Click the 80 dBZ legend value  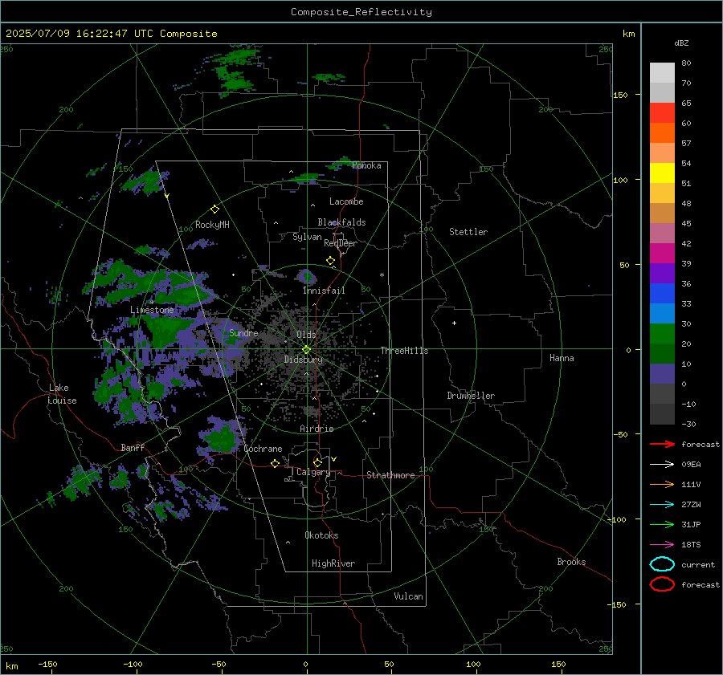pos(686,63)
